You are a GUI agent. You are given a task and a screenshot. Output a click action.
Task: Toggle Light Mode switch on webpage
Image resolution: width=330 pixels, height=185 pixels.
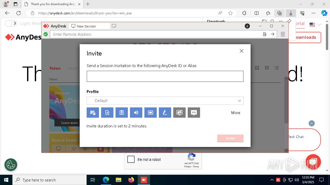point(11,23)
